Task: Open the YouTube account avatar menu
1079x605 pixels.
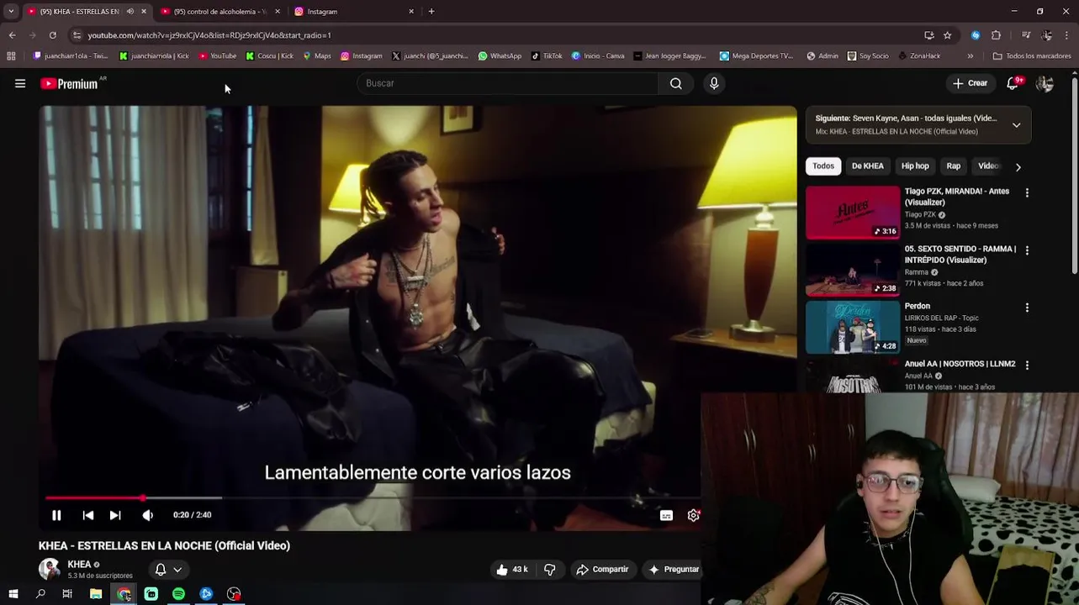Action: [1045, 83]
